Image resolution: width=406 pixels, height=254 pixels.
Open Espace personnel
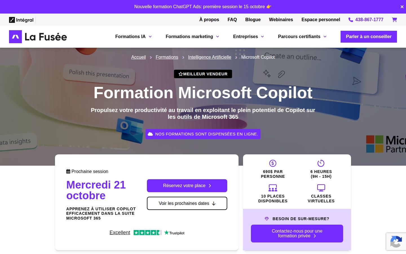point(321,20)
